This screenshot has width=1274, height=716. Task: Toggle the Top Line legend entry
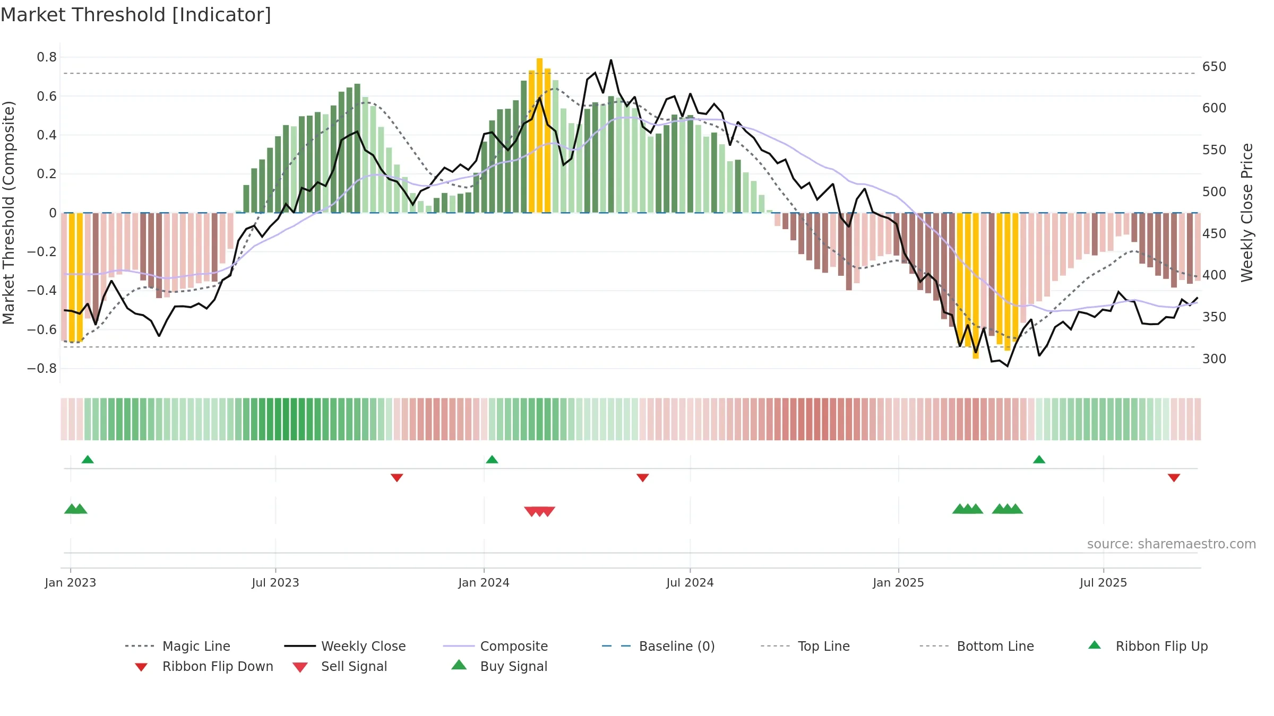805,646
